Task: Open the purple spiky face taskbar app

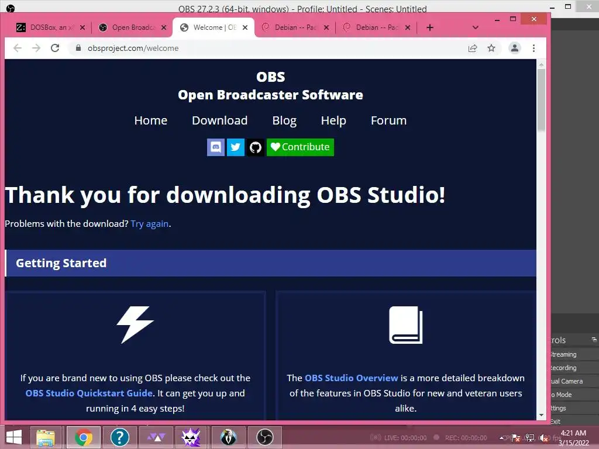Action: 191,437
